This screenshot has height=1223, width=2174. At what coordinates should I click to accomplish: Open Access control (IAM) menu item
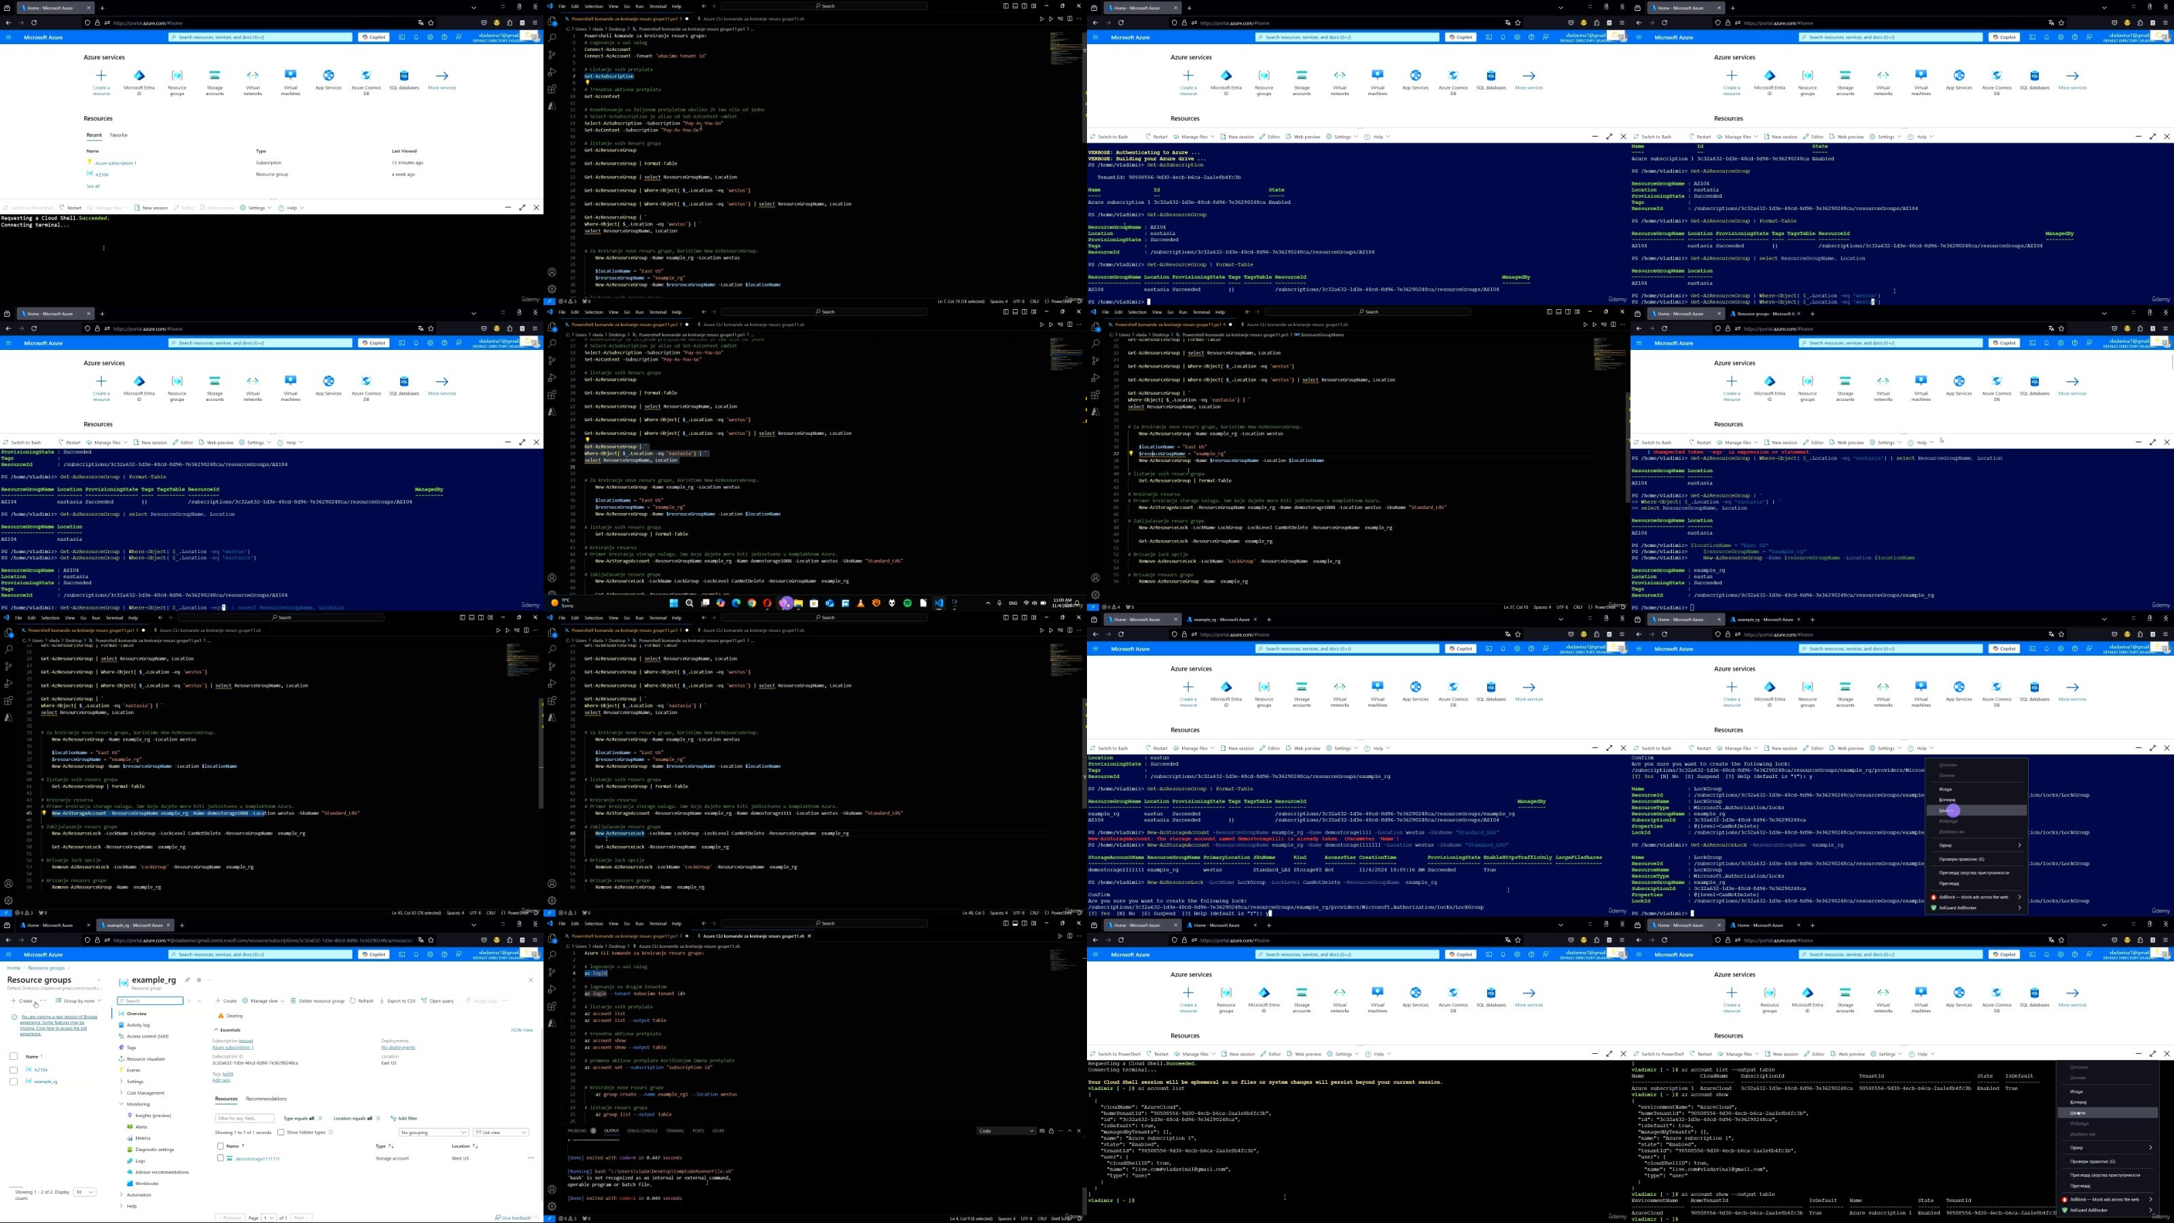point(143,1036)
